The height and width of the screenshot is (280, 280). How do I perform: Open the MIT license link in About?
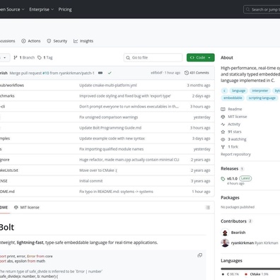(238, 117)
